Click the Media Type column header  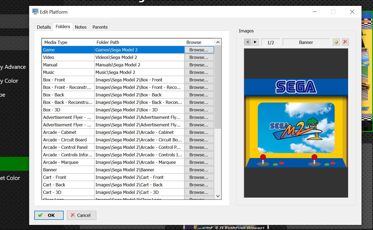coord(68,42)
